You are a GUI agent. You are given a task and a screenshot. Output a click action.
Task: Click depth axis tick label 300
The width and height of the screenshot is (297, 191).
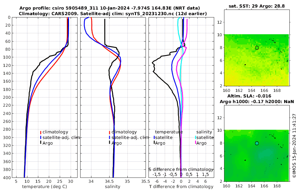[x=7, y=137]
